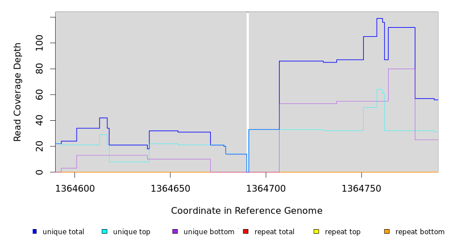Screen dimensions: 450x245
Task: Click the 1364650 x-axis tick label
Action: coord(170,188)
